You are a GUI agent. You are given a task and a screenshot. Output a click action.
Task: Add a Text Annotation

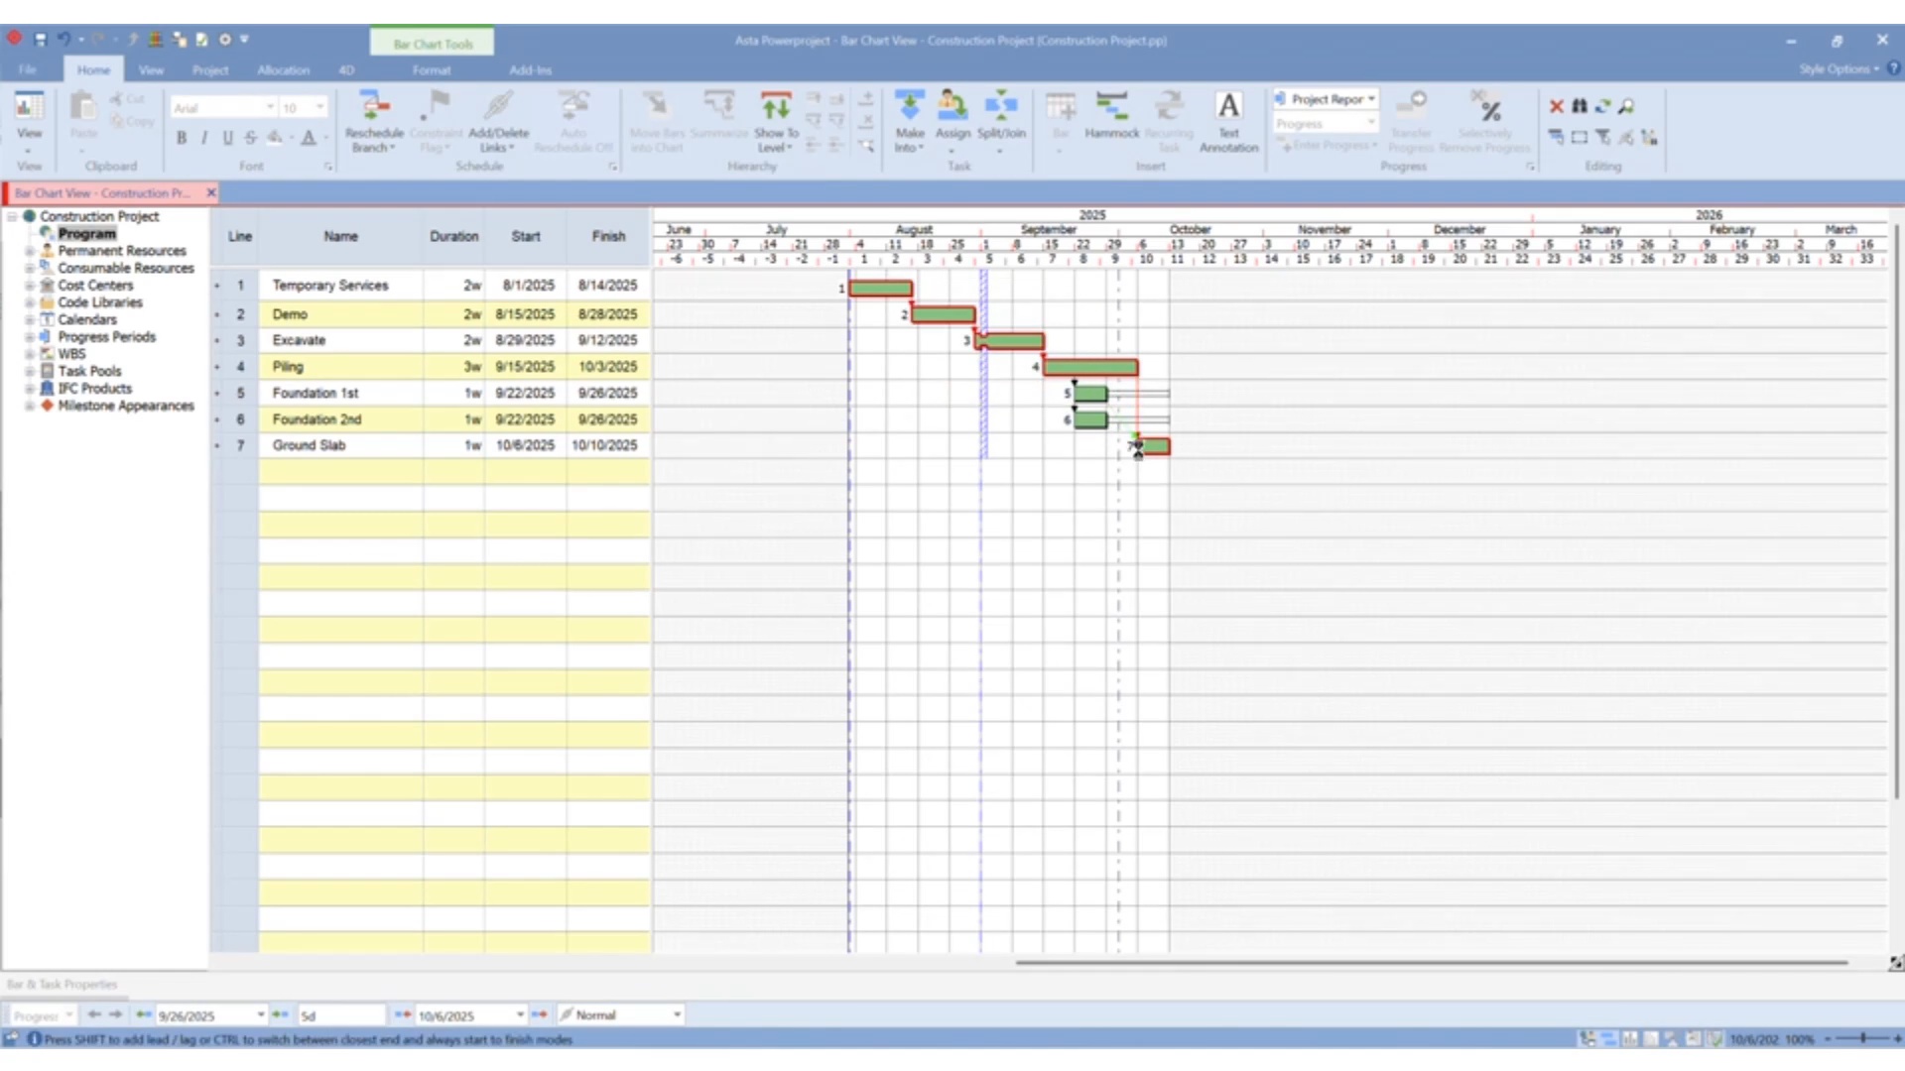coord(1228,107)
